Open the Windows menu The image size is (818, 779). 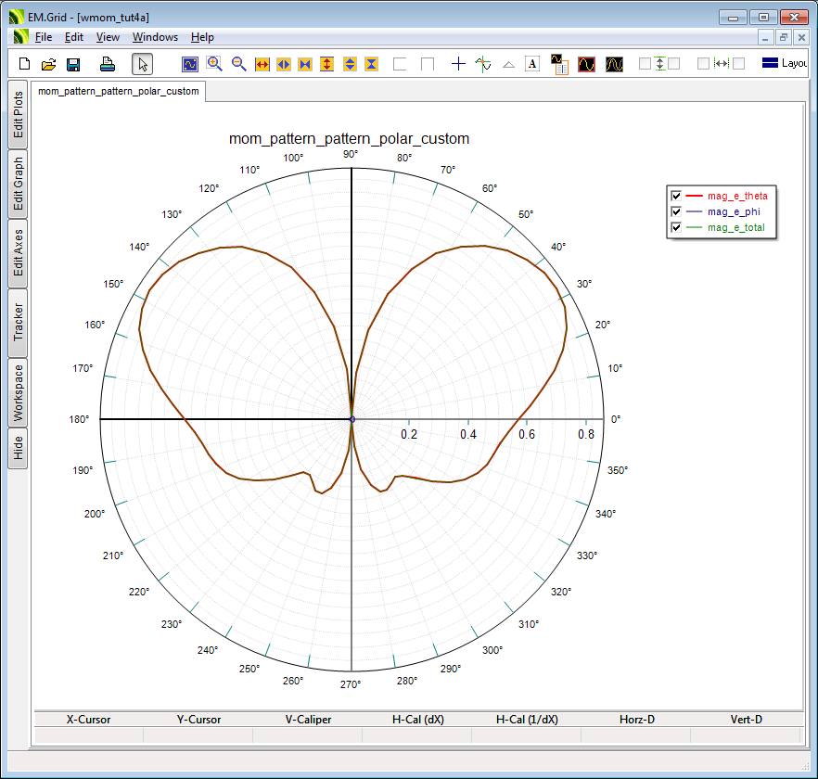click(155, 37)
